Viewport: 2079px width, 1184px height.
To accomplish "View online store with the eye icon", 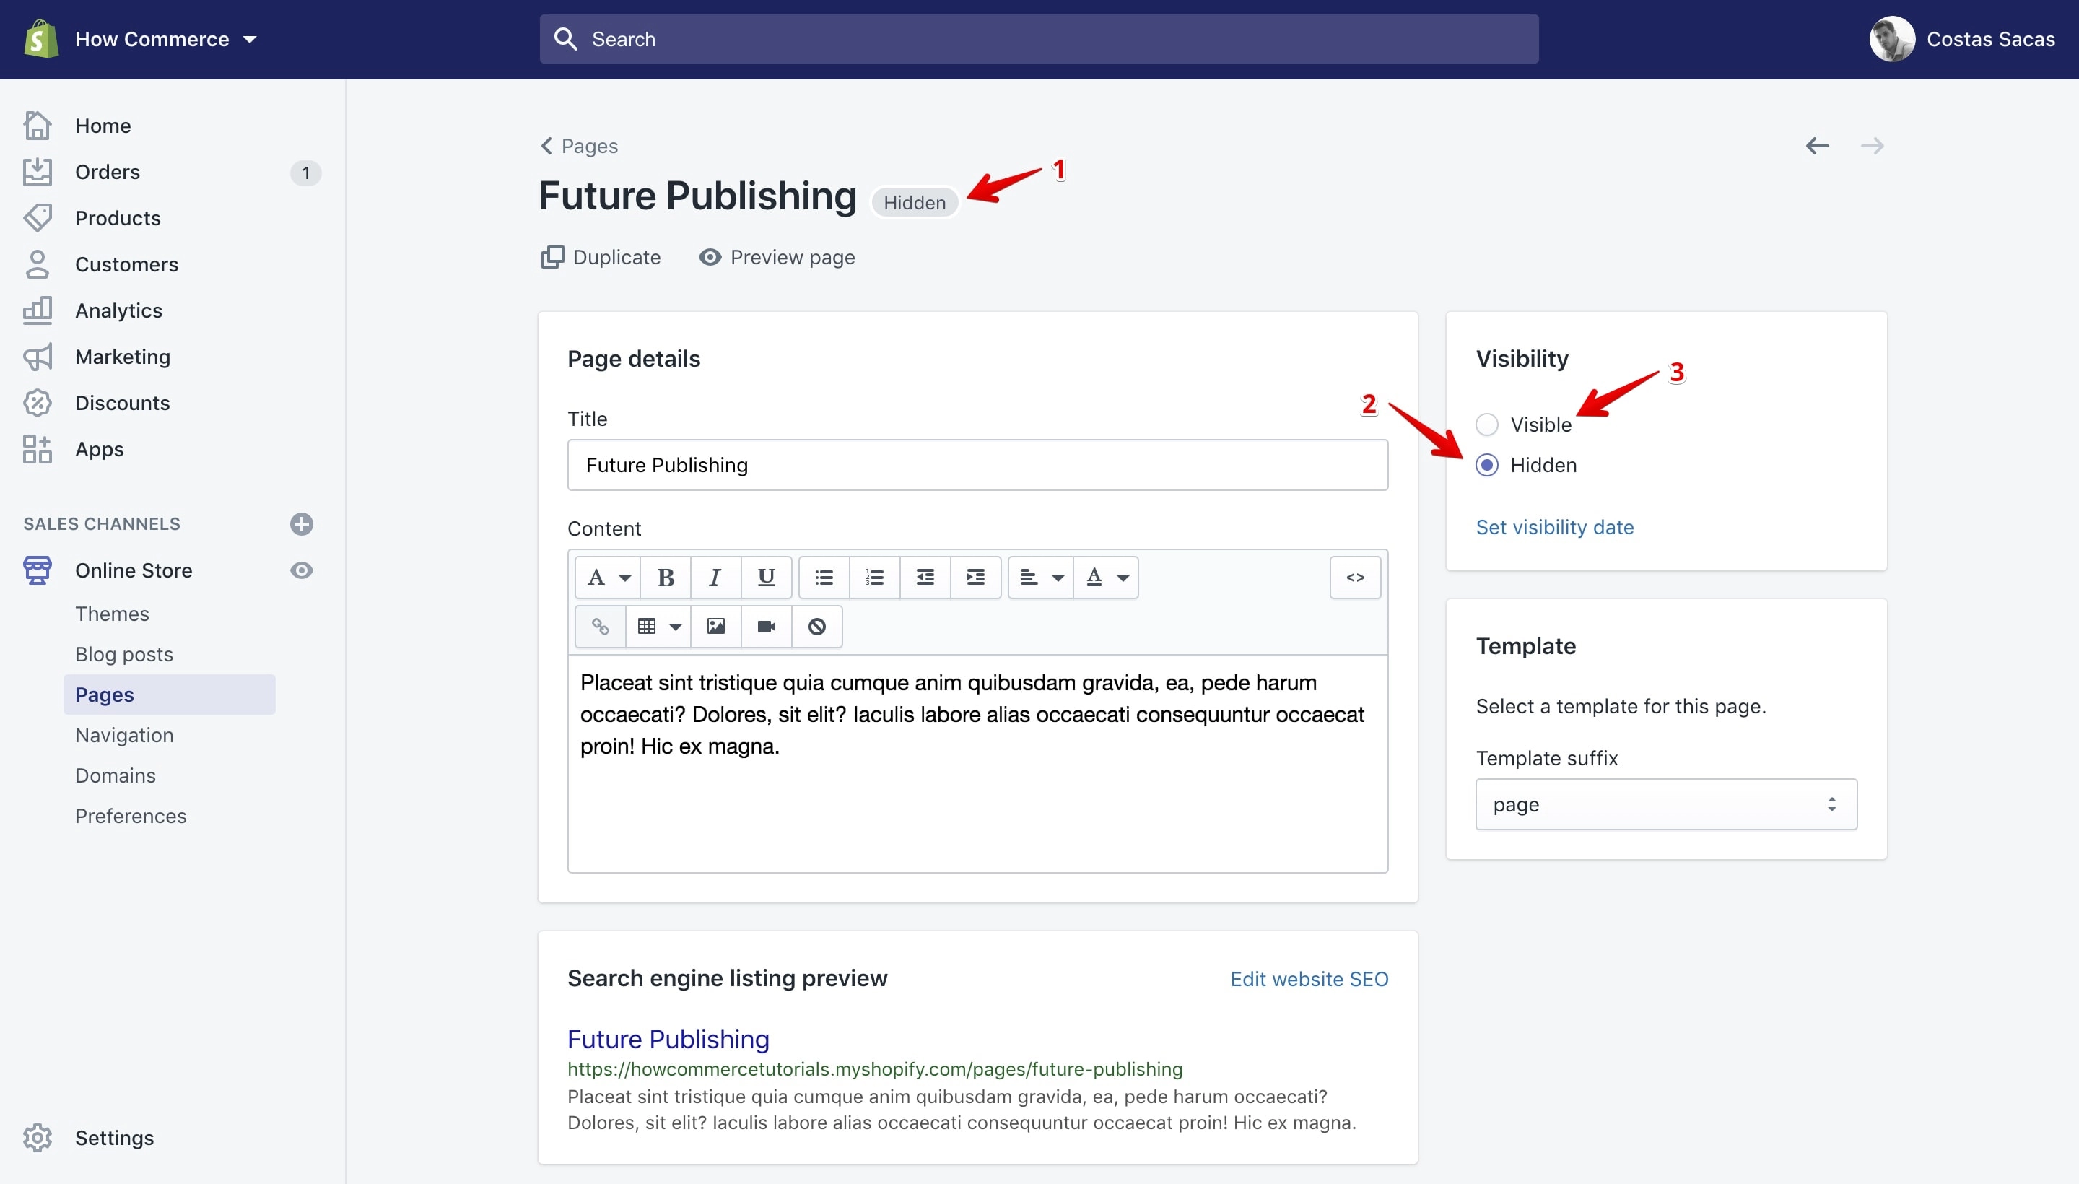I will pyautogui.click(x=302, y=570).
